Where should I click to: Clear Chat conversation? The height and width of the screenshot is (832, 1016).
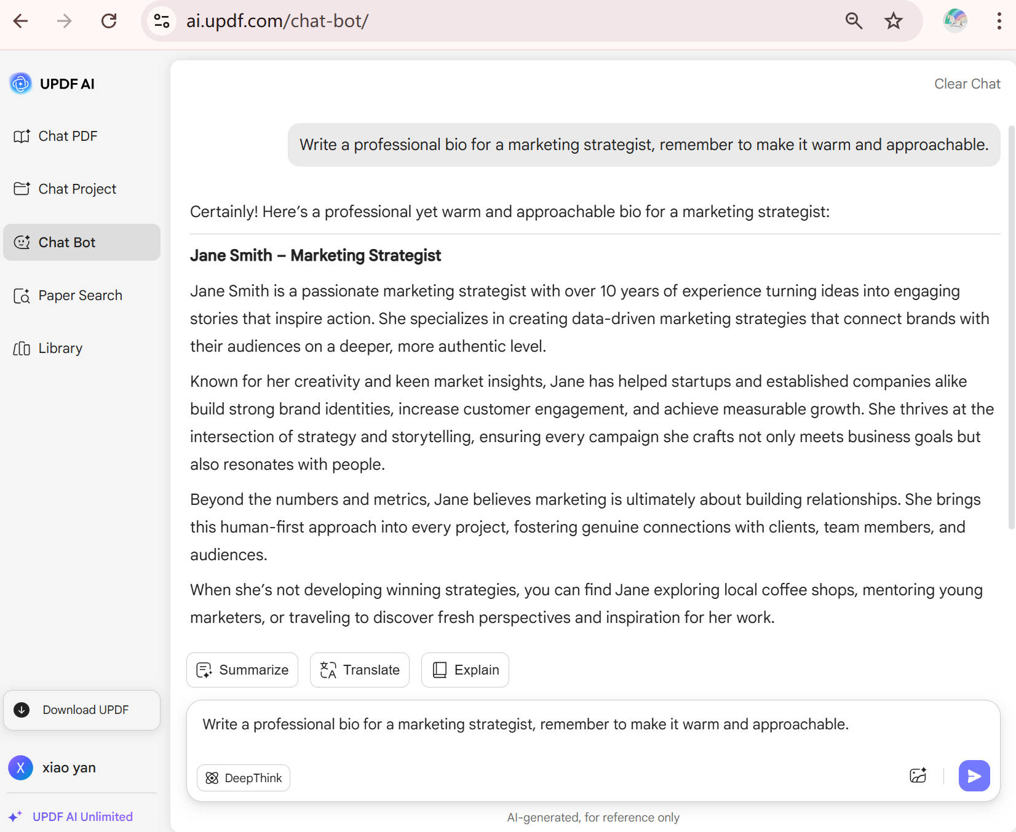(x=967, y=84)
